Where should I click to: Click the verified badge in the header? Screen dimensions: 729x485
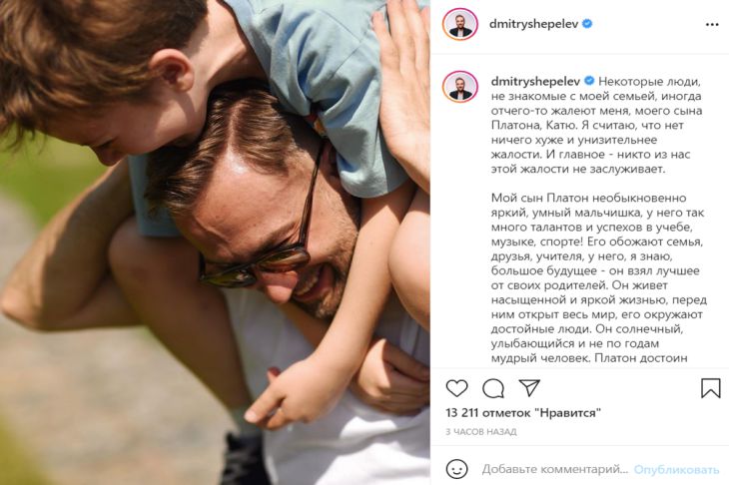pos(587,24)
